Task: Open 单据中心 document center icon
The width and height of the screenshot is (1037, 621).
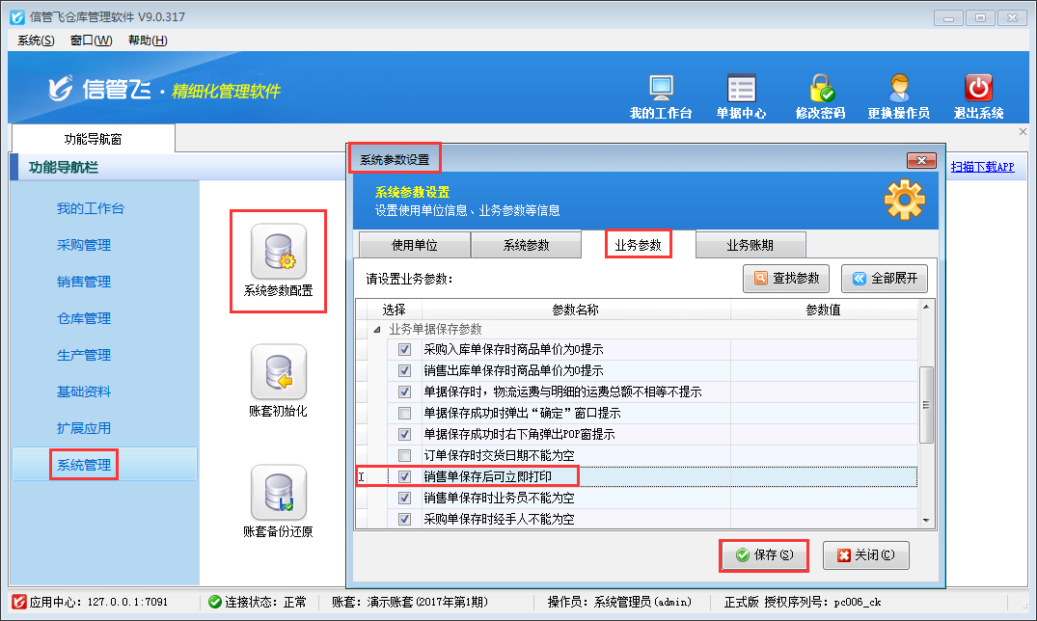Action: pyautogui.click(x=741, y=89)
